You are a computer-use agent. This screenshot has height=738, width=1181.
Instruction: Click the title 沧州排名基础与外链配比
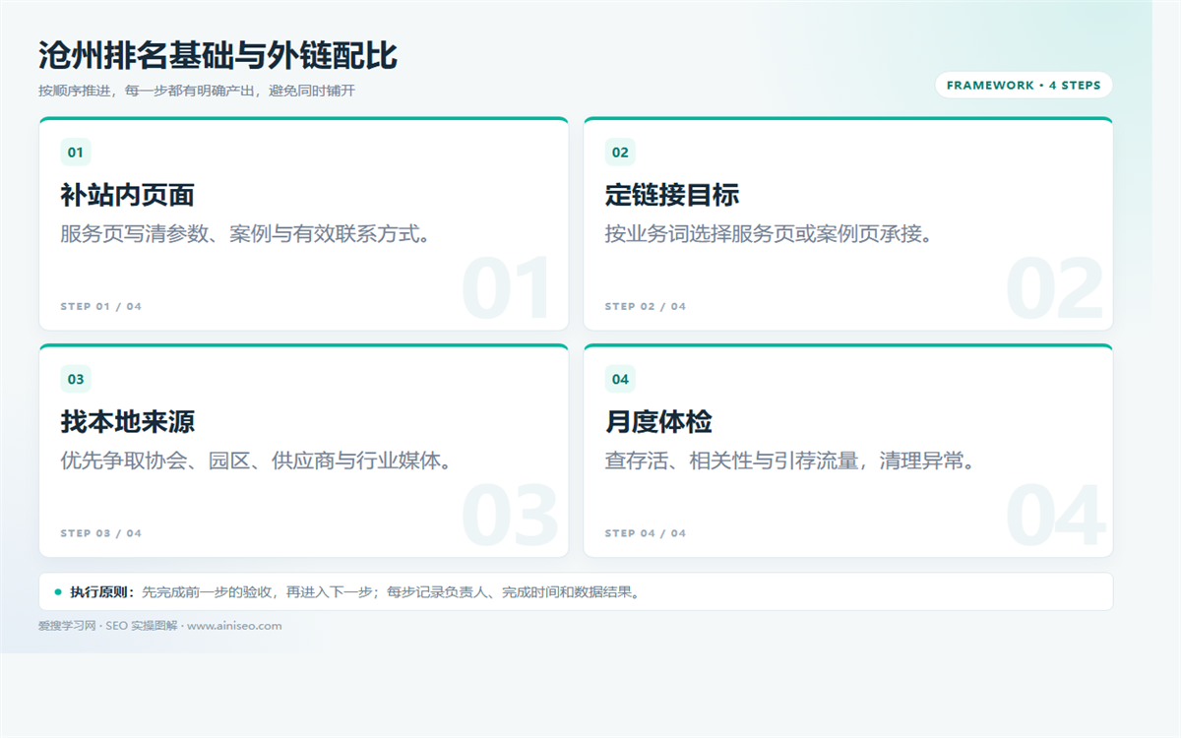(218, 55)
